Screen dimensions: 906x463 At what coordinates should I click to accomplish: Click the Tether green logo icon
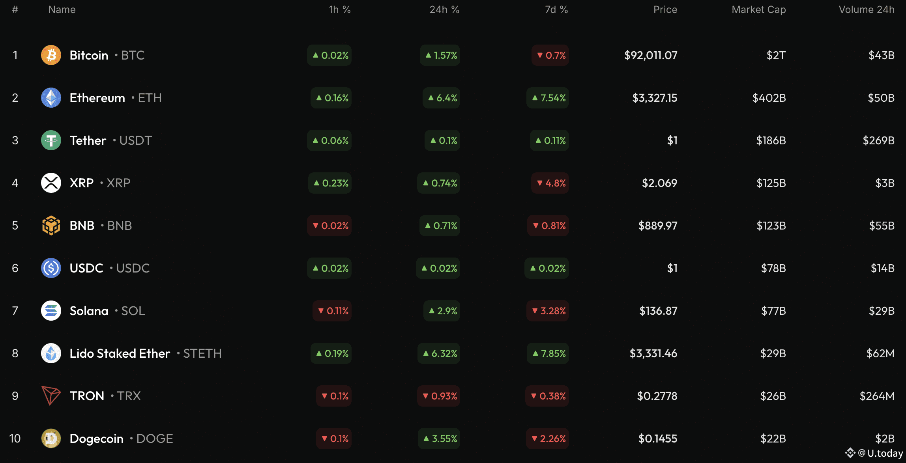51,140
